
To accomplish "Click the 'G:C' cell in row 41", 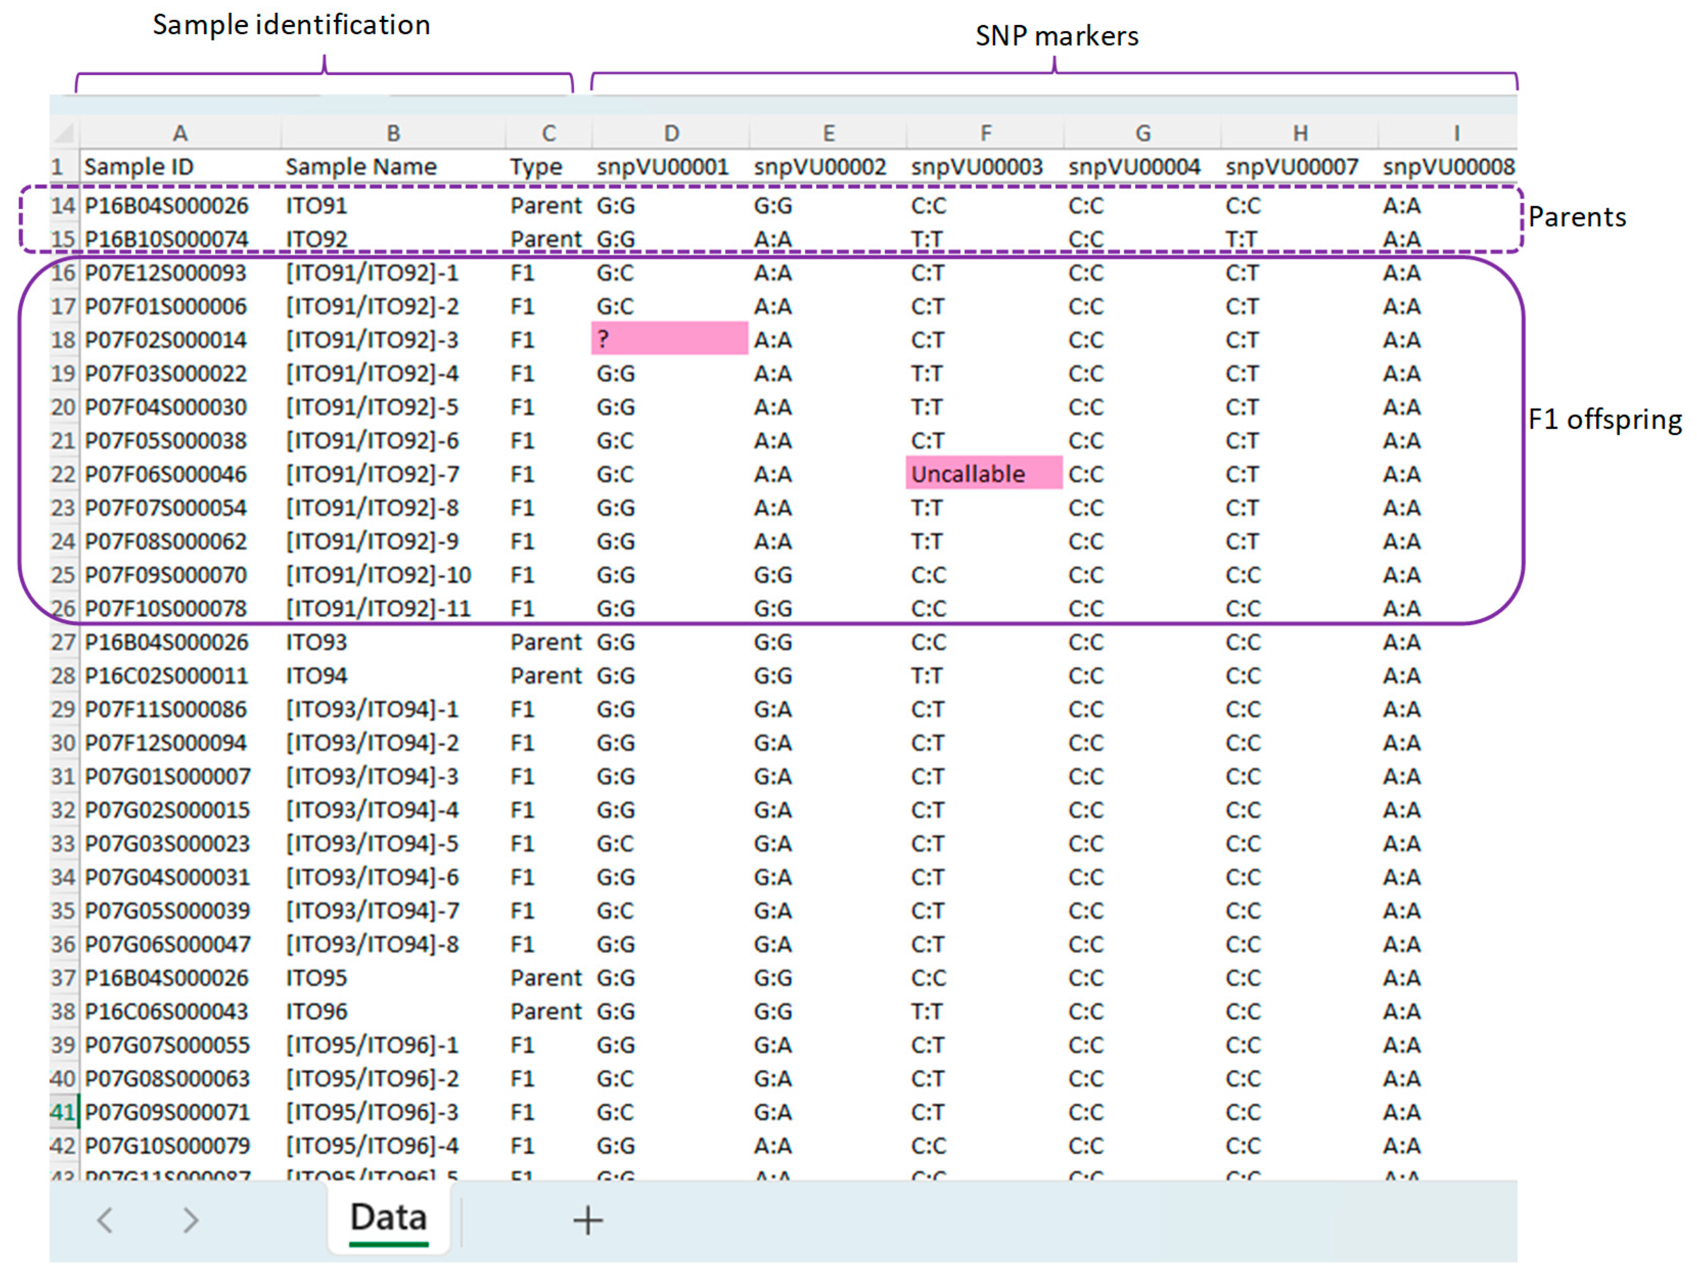I will (615, 1111).
